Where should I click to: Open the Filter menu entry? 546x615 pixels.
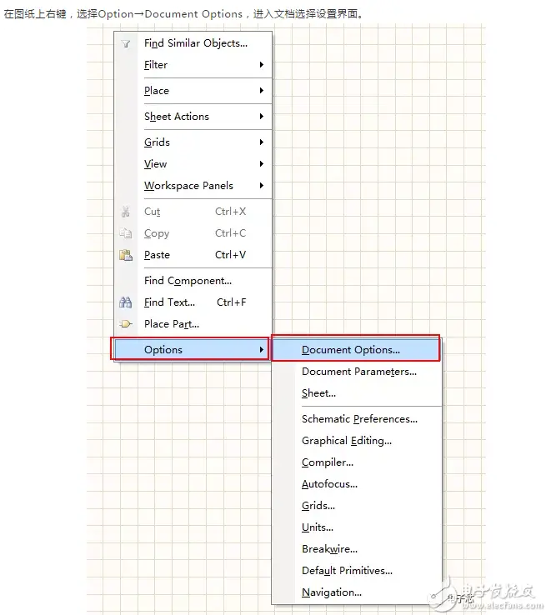[193, 65]
